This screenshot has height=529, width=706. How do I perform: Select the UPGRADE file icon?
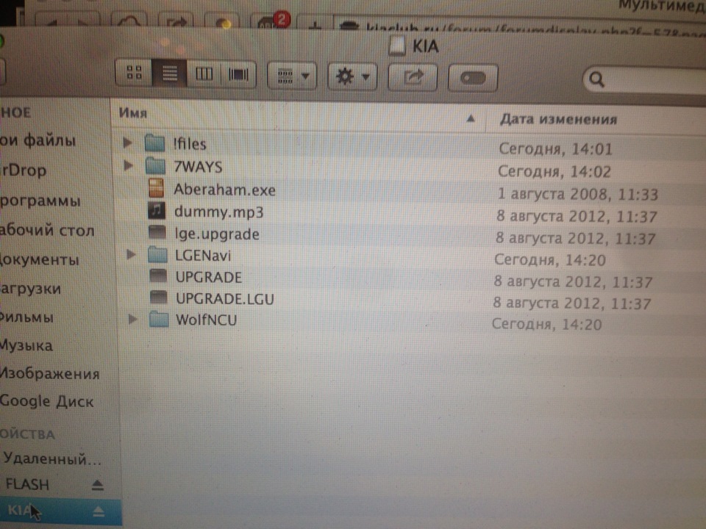pos(158,276)
